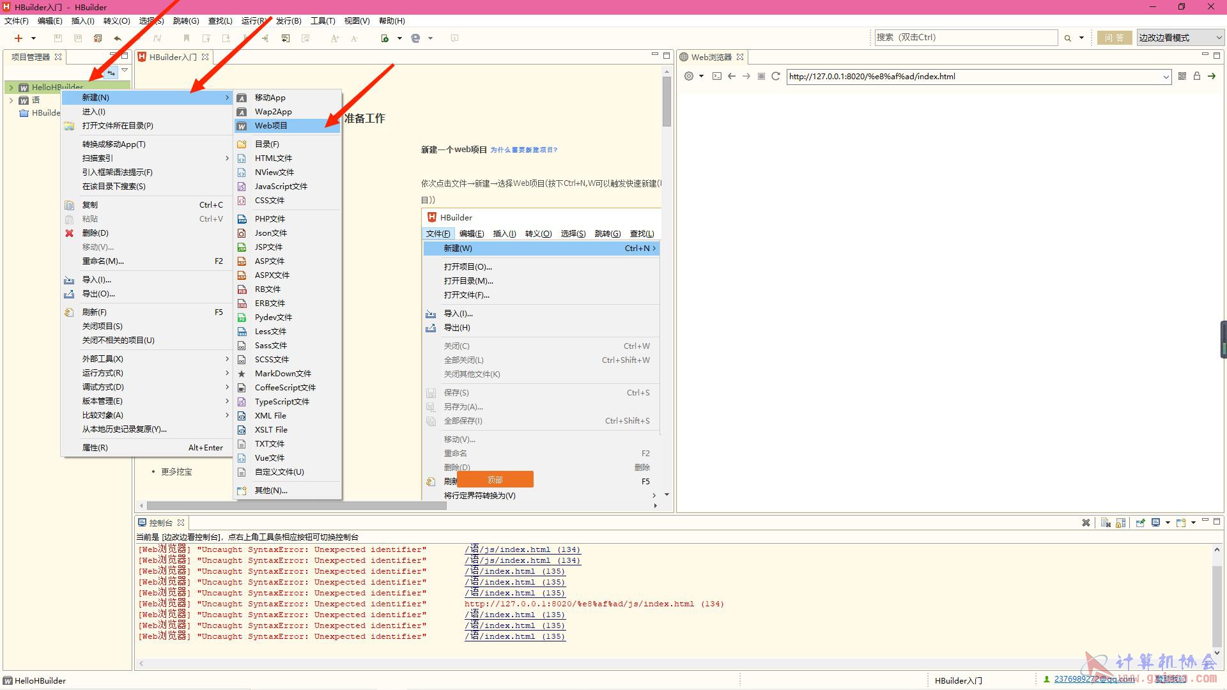The width and height of the screenshot is (1227, 690).
Task: Toggle scroll lock in the console
Action: [x=1120, y=523]
